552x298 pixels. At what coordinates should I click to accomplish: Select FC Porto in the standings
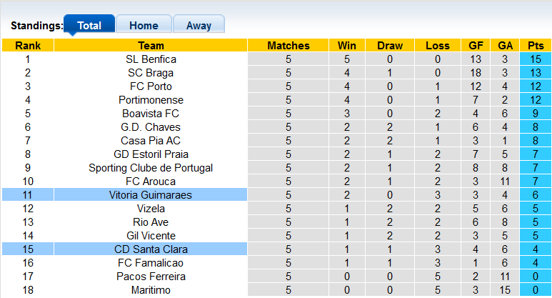click(x=151, y=86)
